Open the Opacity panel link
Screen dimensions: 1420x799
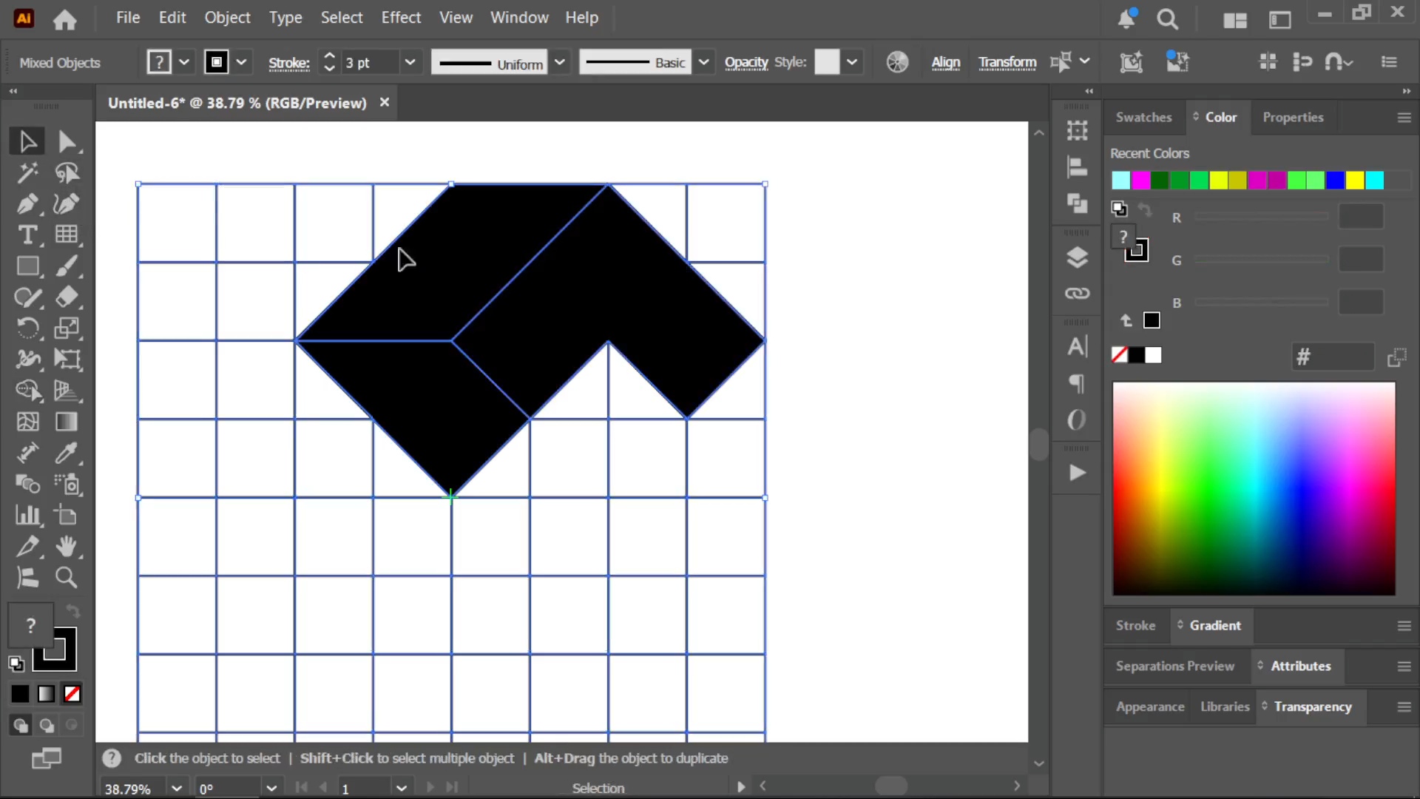pyautogui.click(x=746, y=62)
